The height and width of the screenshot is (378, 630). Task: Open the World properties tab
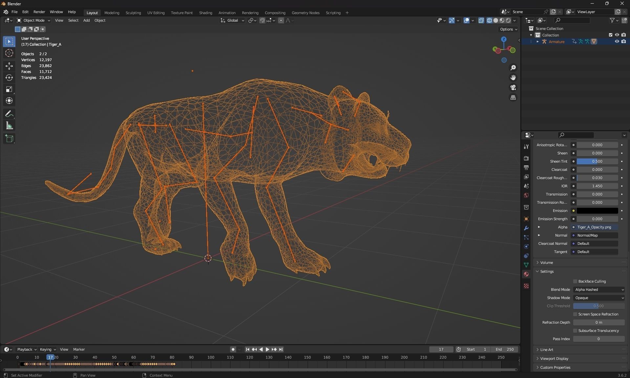point(526,195)
